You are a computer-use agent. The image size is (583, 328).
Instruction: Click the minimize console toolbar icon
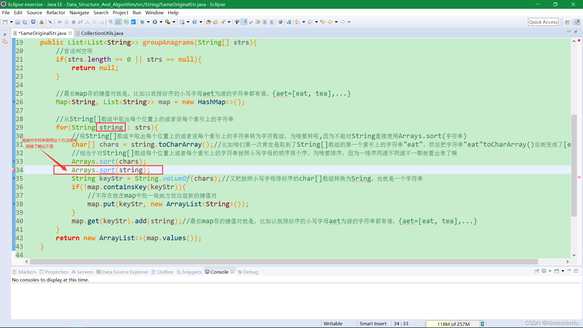[x=569, y=271]
